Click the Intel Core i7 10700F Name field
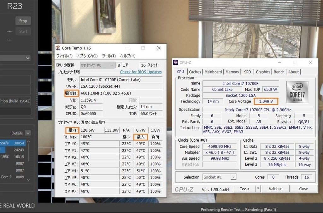Image resolution: width=323 pixels, height=213 pixels. pyautogui.click(x=241, y=83)
